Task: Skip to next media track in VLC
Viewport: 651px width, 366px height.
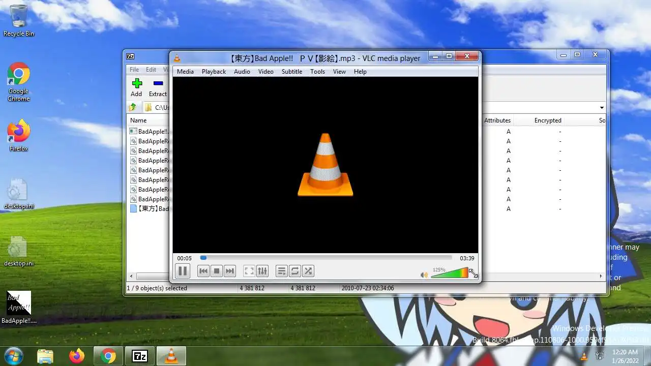Action: [x=230, y=271]
